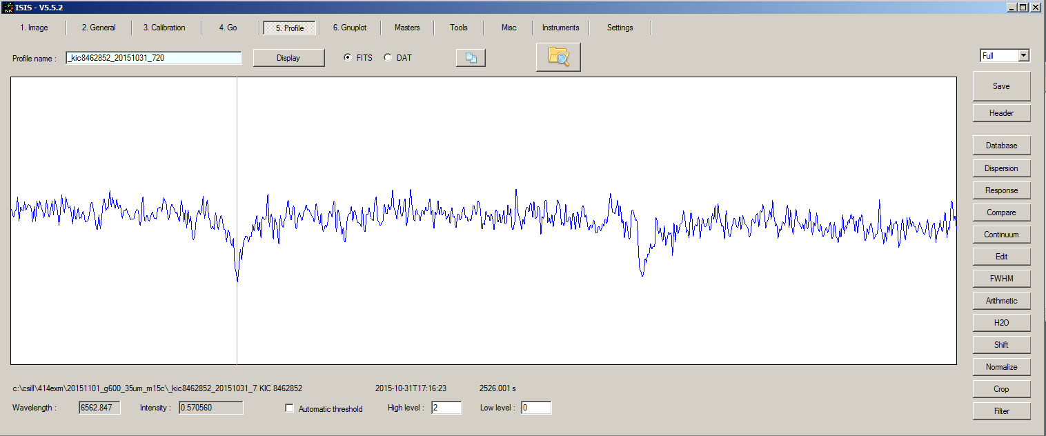Click the H2O correction button
1046x436 pixels.
pyautogui.click(x=1001, y=323)
